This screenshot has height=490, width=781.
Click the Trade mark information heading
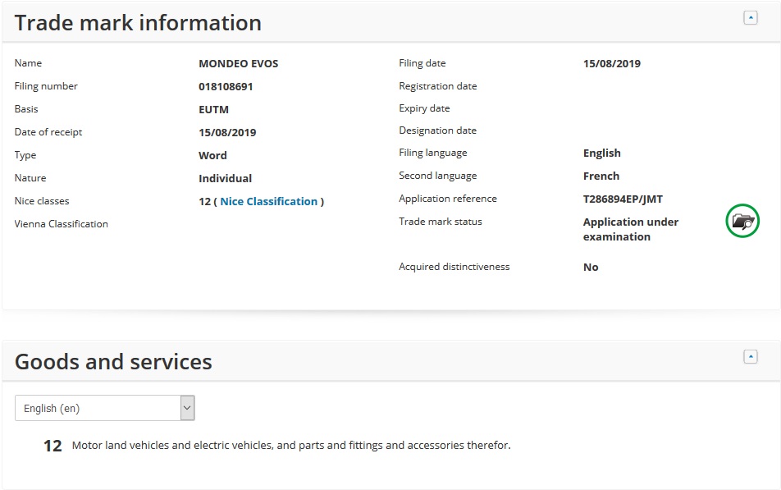tap(138, 23)
